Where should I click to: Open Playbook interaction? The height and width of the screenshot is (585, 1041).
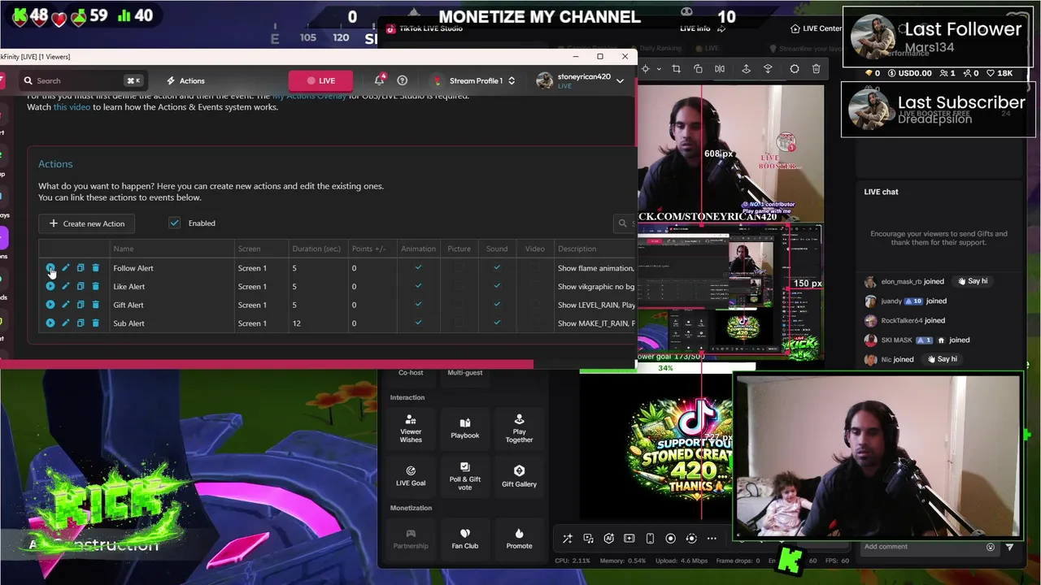point(465,428)
